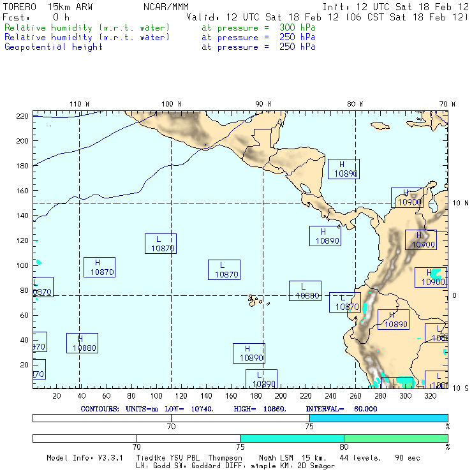Image resolution: width=472 pixels, height=472 pixels.
Task: Click the "80 W" longitude label
Action: pos(355,104)
